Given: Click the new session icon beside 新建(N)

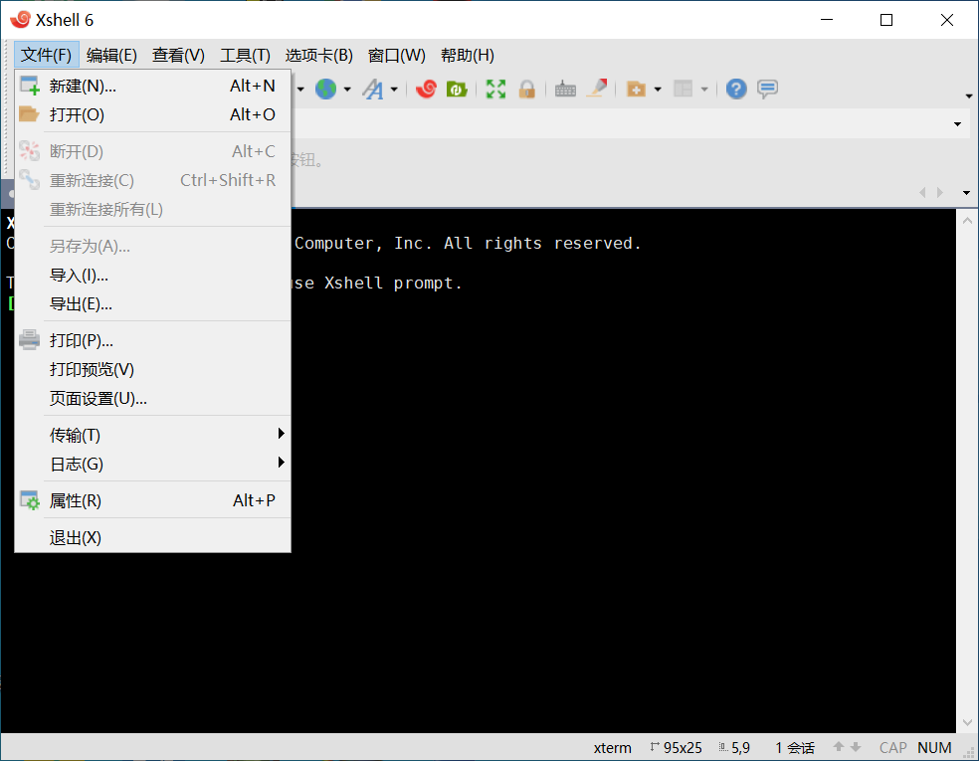Looking at the screenshot, I should 29,86.
